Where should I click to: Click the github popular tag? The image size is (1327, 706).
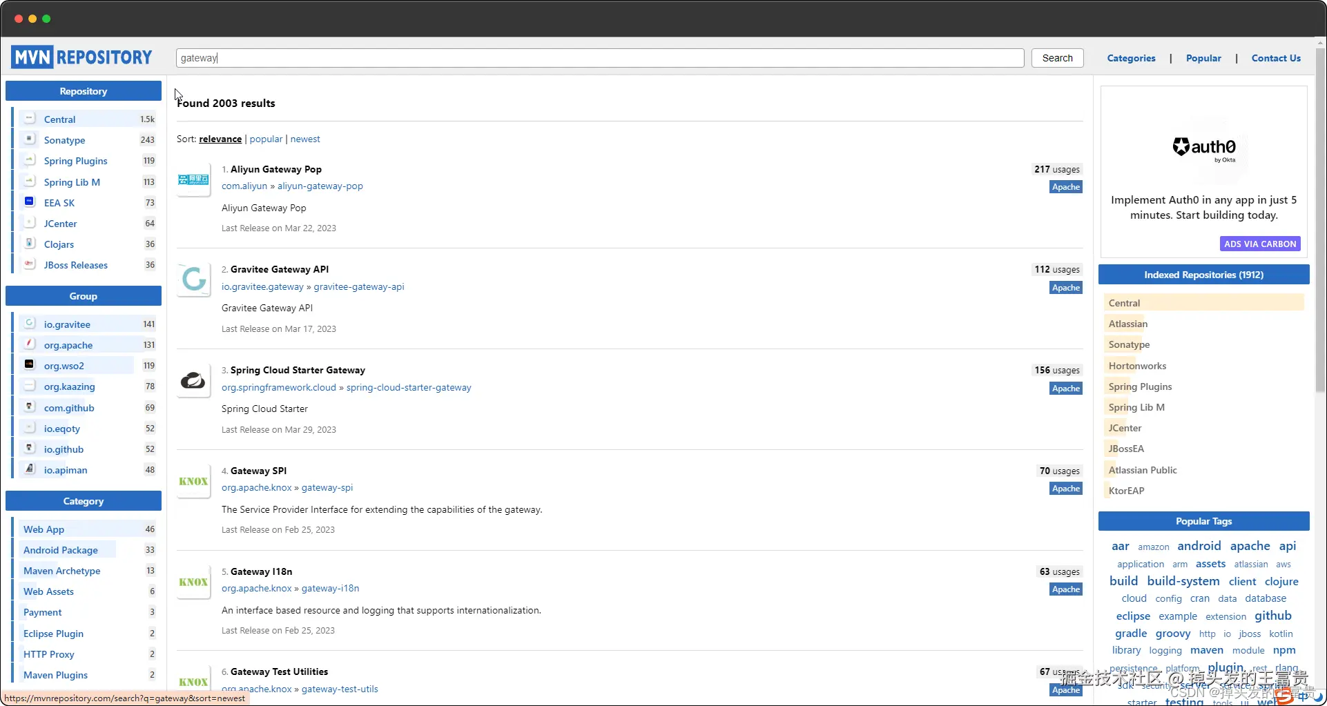pos(1272,616)
